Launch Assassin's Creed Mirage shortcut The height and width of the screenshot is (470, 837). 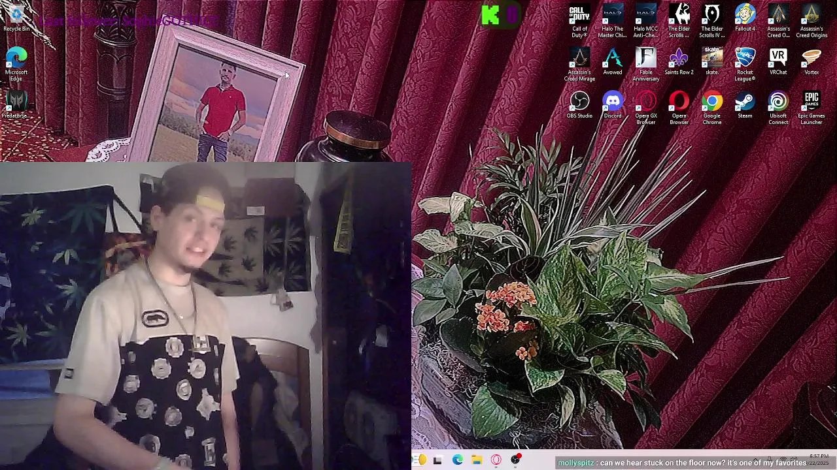(x=579, y=65)
